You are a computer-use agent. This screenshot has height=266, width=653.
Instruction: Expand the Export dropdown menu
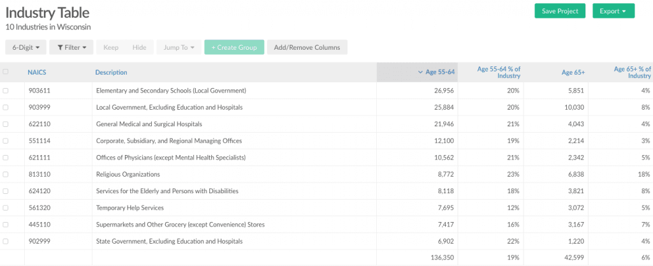tap(613, 11)
